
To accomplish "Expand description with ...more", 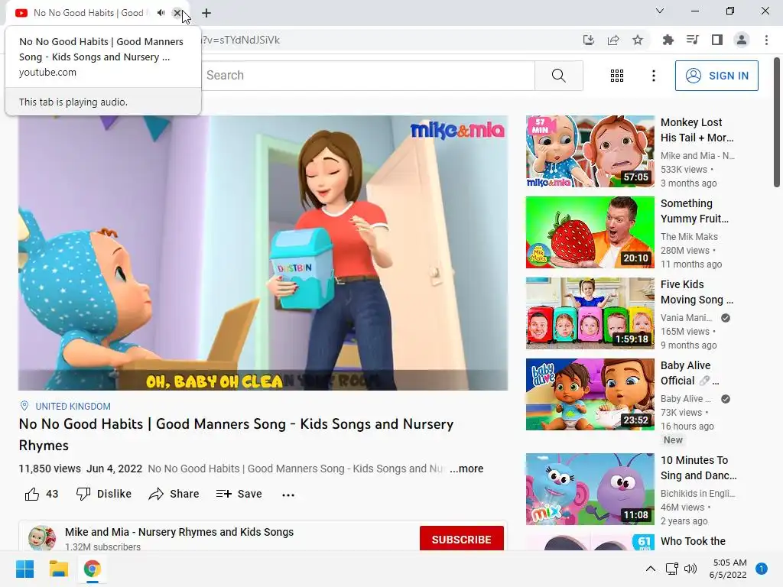I will click(466, 469).
